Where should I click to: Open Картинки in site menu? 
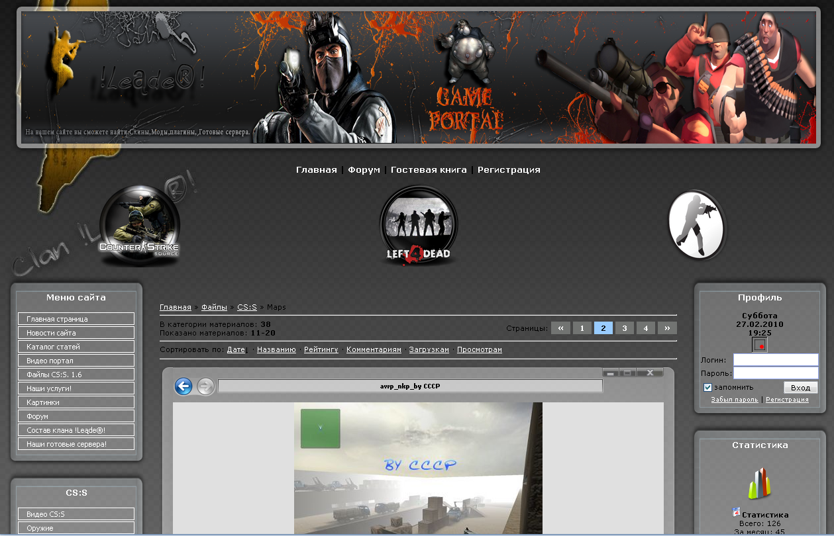point(76,402)
